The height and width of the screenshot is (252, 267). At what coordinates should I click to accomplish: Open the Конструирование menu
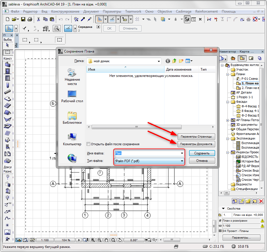65,11
